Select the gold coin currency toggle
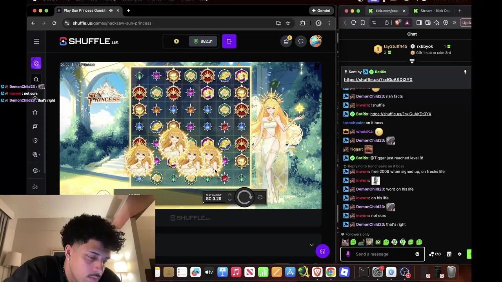The width and height of the screenshot is (502, 282). [x=176, y=41]
